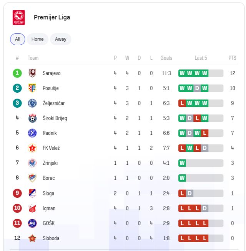Viewport: 246px width, 251px height.
Task: Click the GOŠK club crest
Action: coord(32,223)
